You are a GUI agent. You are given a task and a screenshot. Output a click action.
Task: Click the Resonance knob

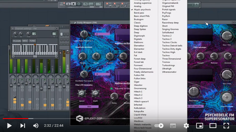tap(194, 92)
